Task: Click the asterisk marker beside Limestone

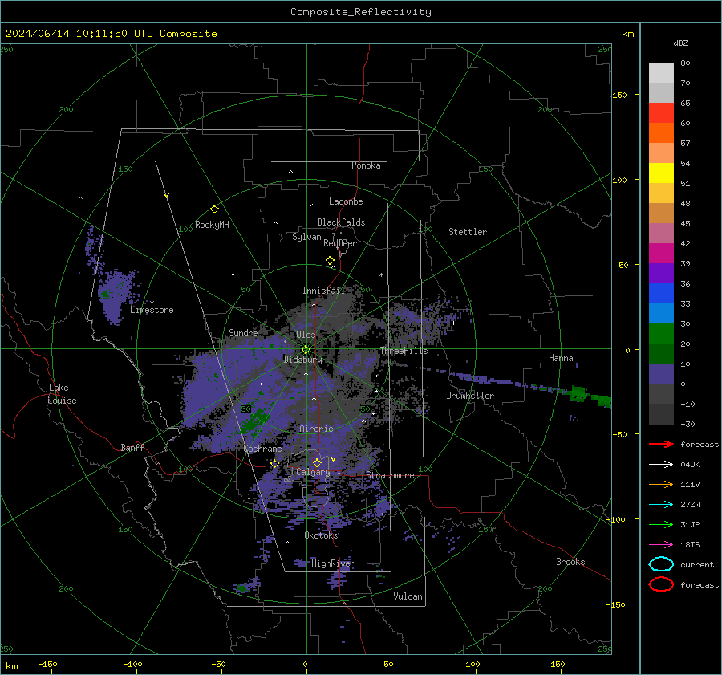Action: point(152,303)
